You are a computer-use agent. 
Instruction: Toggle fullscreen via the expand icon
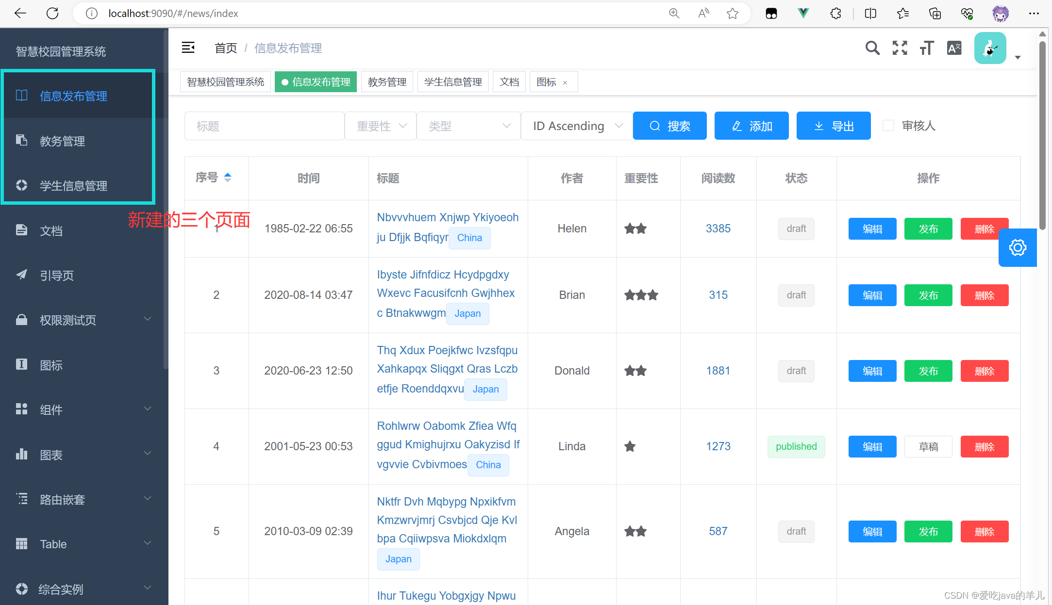pyautogui.click(x=900, y=48)
